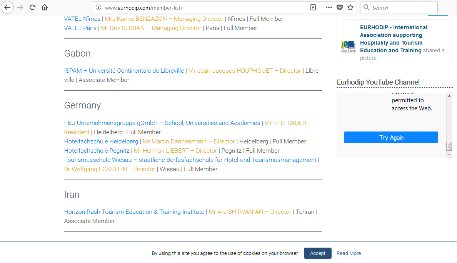Click the Eurhodip YouTube Channel heading
This screenshot has height=263, width=457.
(378, 82)
